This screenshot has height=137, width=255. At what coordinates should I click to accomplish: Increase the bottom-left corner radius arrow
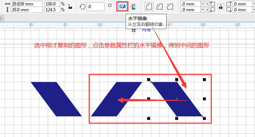[207, 10]
